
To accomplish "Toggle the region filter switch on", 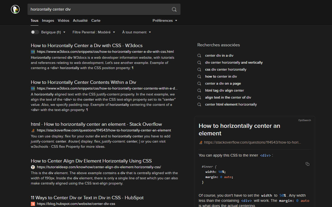I will pos(35,32).
